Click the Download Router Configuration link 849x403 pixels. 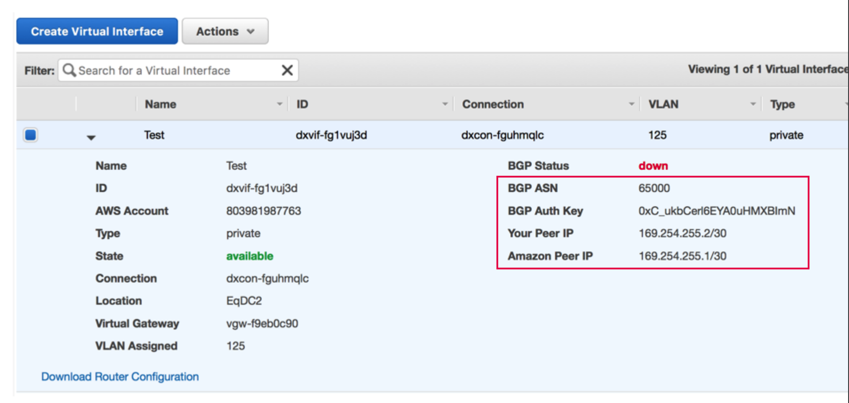[120, 376]
